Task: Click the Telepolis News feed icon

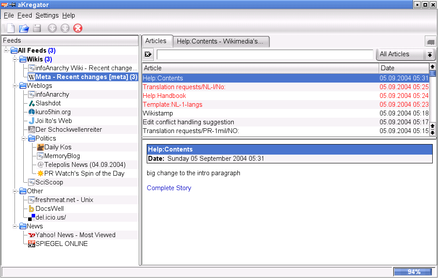Action: (x=40, y=165)
